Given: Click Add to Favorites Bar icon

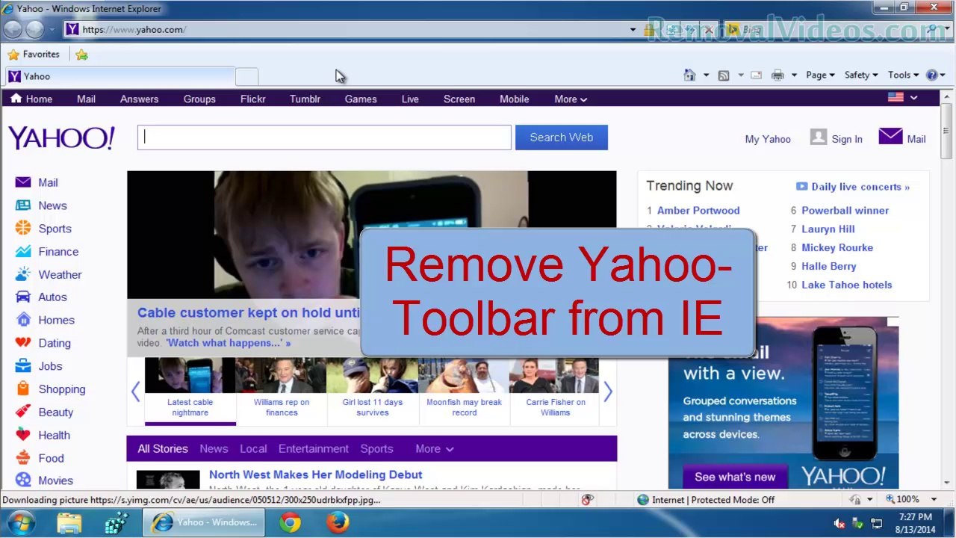Looking at the screenshot, I should tap(81, 55).
